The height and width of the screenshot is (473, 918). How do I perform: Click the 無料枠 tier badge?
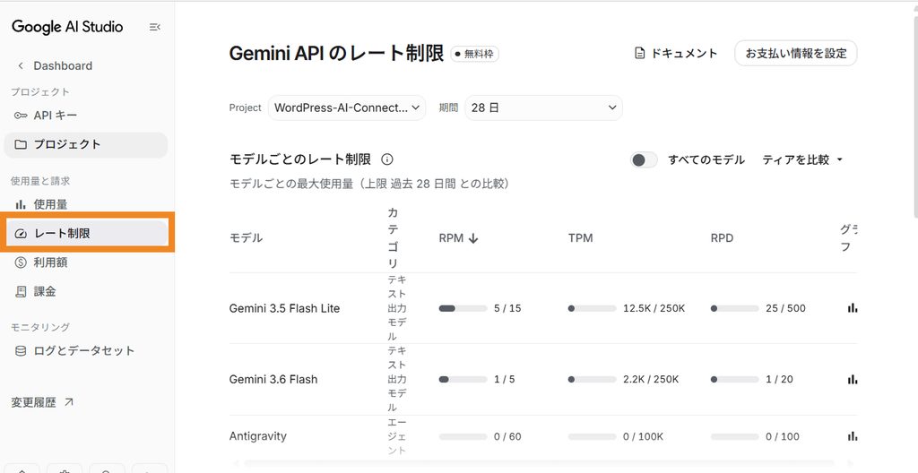[475, 54]
